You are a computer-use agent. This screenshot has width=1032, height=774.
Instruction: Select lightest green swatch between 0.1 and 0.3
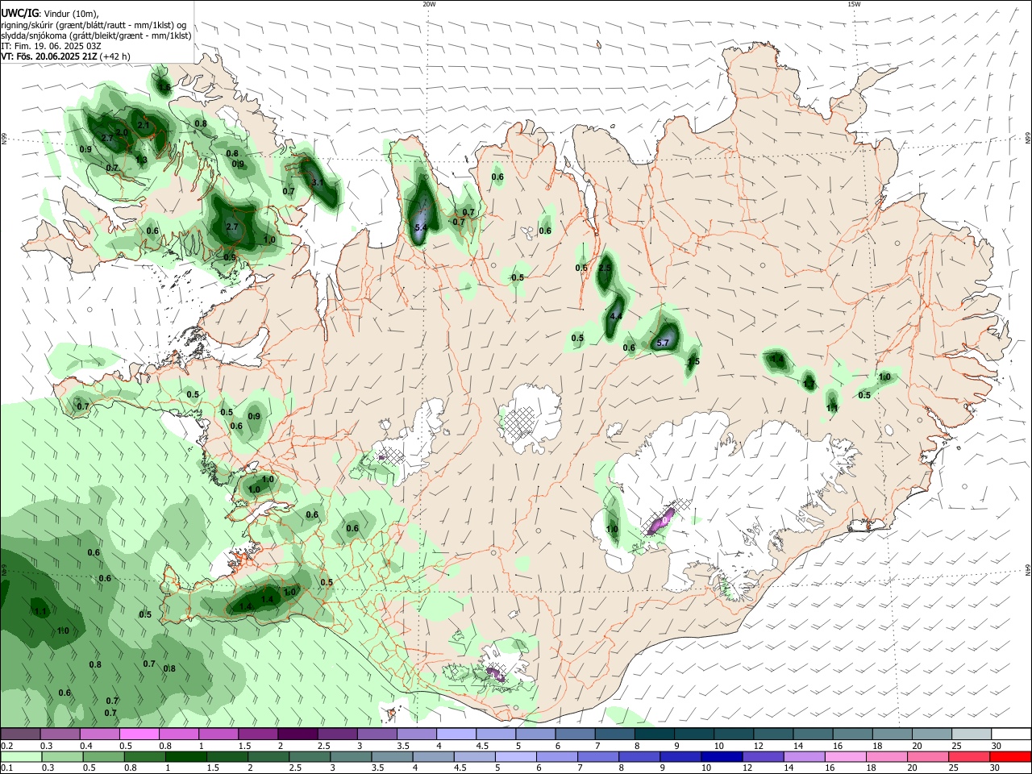(x=20, y=756)
